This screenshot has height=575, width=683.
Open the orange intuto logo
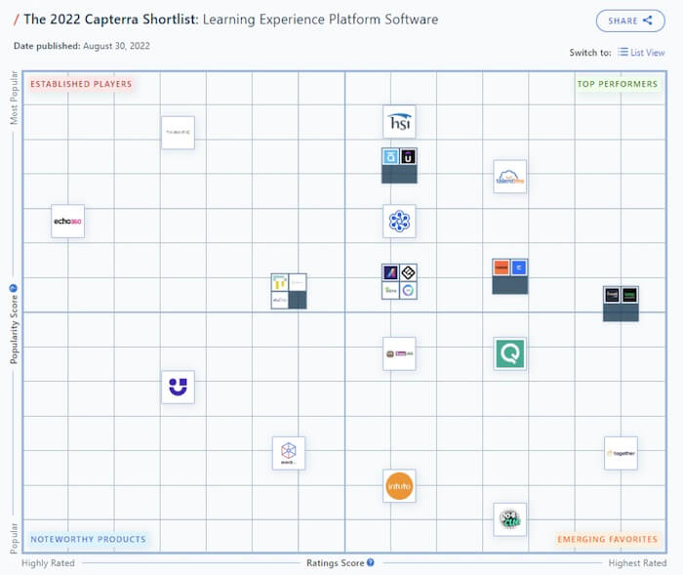tap(399, 486)
